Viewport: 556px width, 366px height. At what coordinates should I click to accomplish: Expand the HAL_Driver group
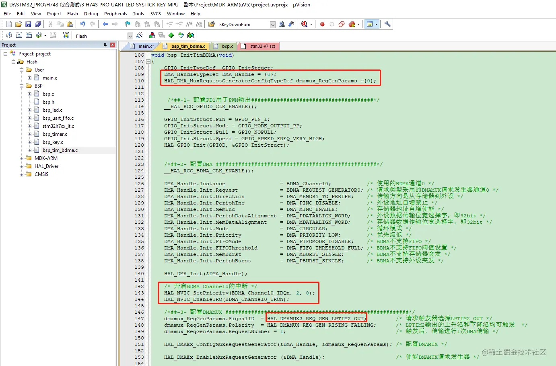pos(21,166)
